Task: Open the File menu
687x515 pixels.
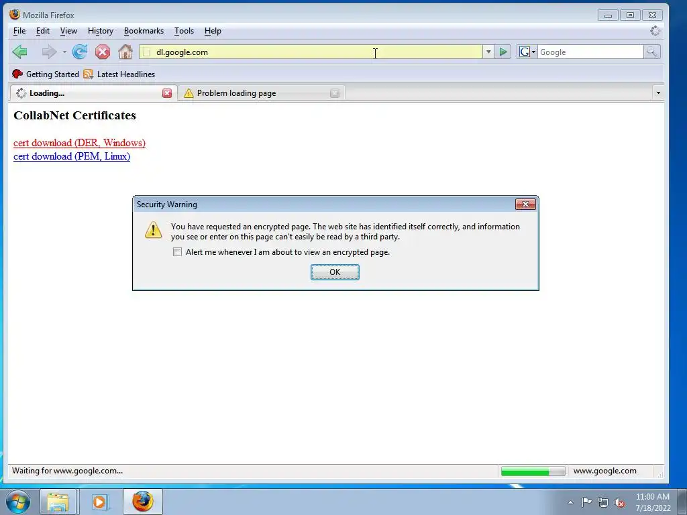Action: (x=19, y=31)
